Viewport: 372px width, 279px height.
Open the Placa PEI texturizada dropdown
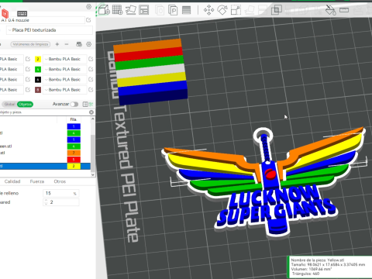coord(49,30)
